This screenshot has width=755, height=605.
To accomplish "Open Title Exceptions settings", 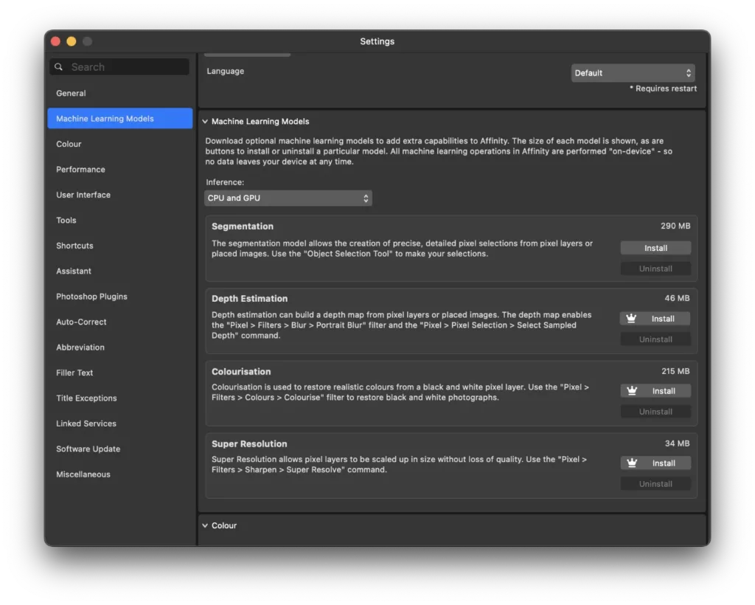I will [x=86, y=398].
